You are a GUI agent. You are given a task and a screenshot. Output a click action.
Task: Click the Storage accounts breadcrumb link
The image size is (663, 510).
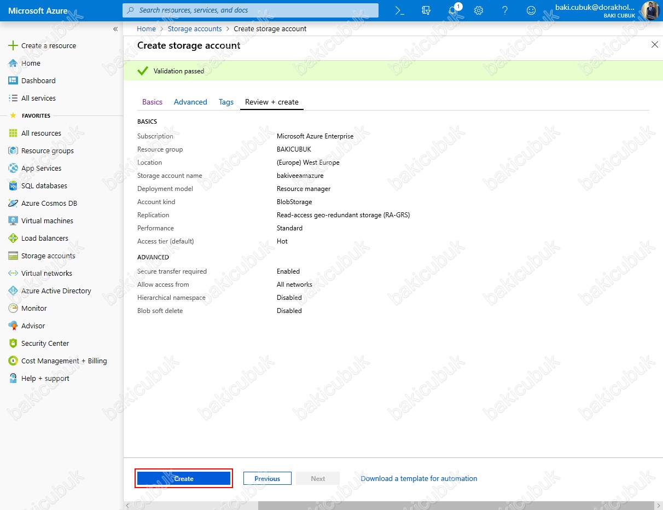tap(195, 28)
